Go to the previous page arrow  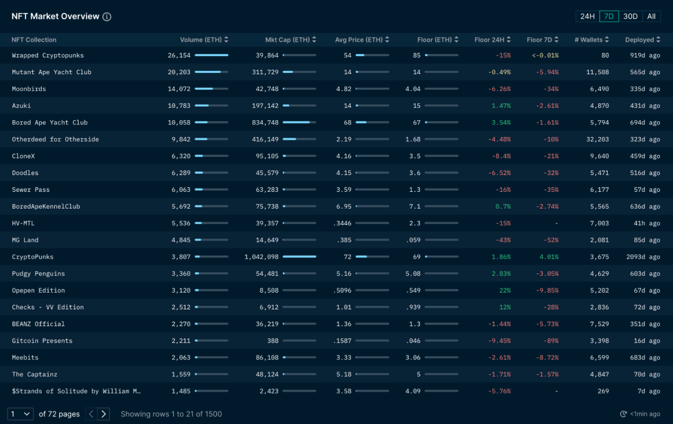[91, 413]
